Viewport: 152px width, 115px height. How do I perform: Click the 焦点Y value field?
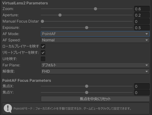coord(142,92)
